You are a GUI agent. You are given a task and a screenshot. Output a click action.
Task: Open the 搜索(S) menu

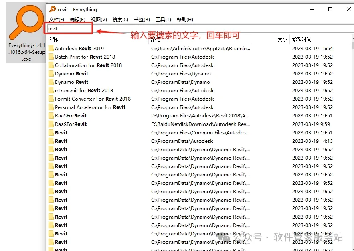[120, 20]
